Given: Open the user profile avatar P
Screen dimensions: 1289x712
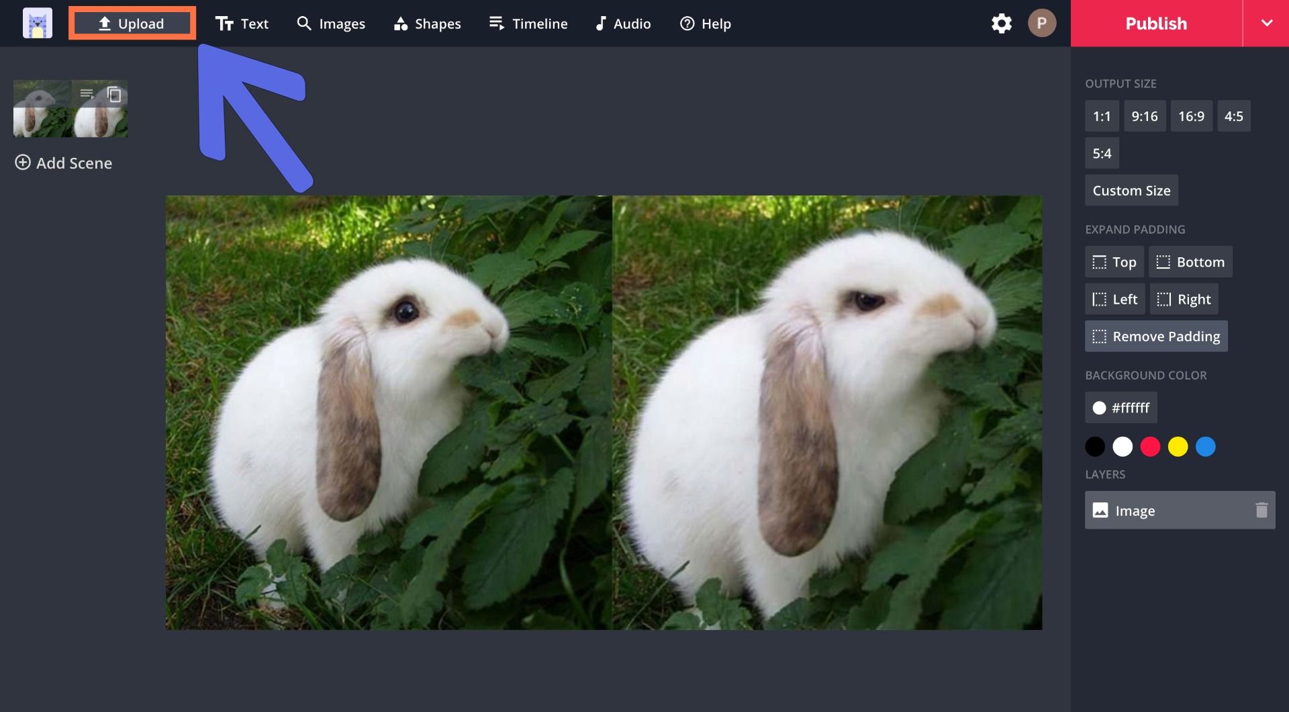Looking at the screenshot, I should (x=1041, y=24).
